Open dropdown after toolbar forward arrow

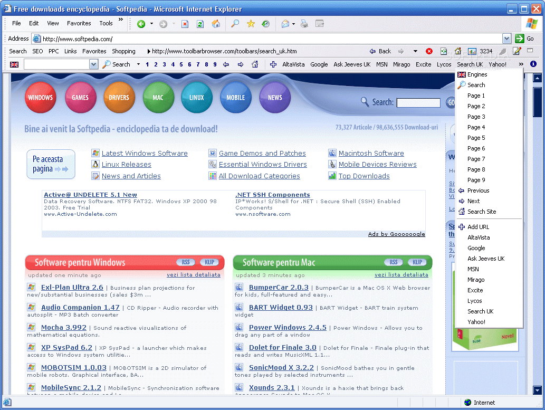(415, 51)
